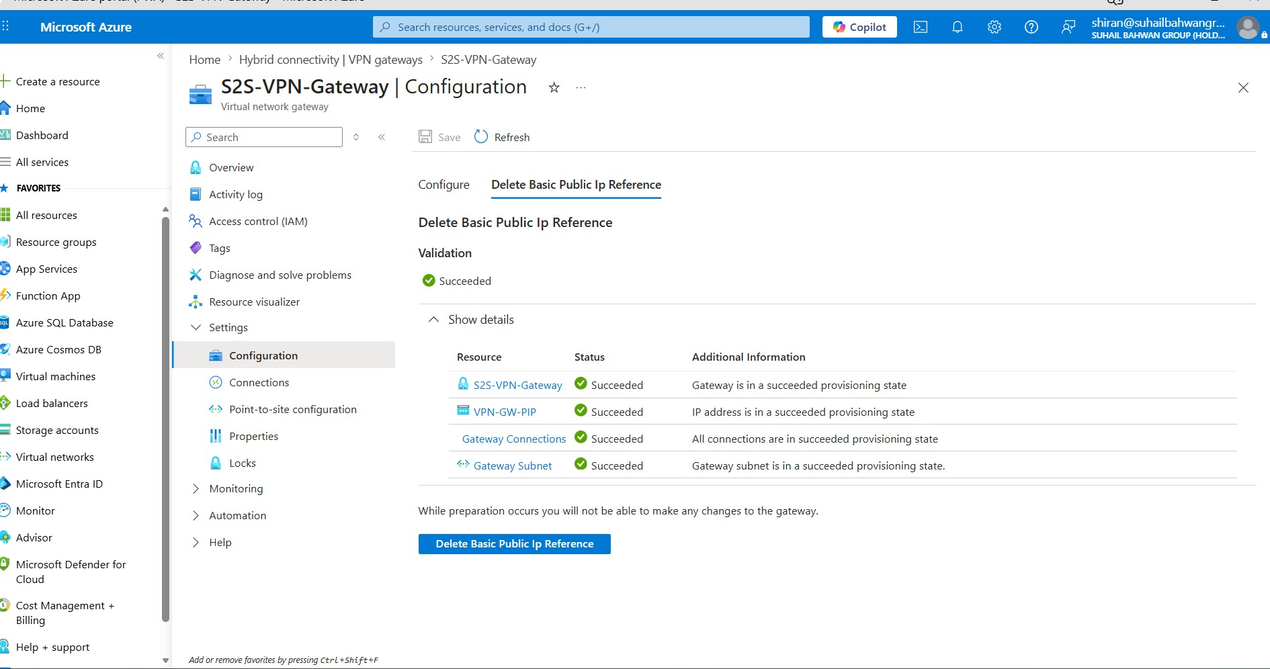This screenshot has width=1270, height=669.
Task: Click the global search resources field
Action: pos(591,27)
